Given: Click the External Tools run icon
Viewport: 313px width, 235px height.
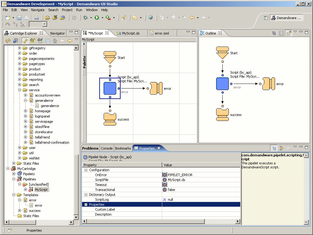Looking at the screenshot, I should coord(108,18).
